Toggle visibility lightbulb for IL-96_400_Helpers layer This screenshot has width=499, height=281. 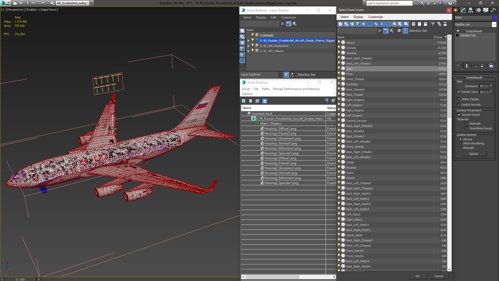pos(252,51)
